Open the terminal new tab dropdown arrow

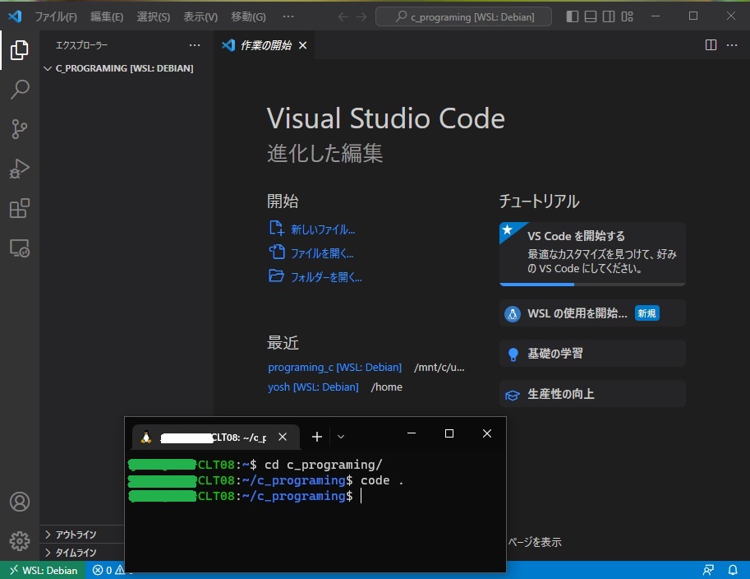pos(341,437)
